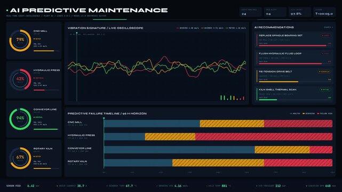This screenshot has height=192, width=342.
Task: Click the 640 rpm conveyor reading
Action: click(328, 186)
